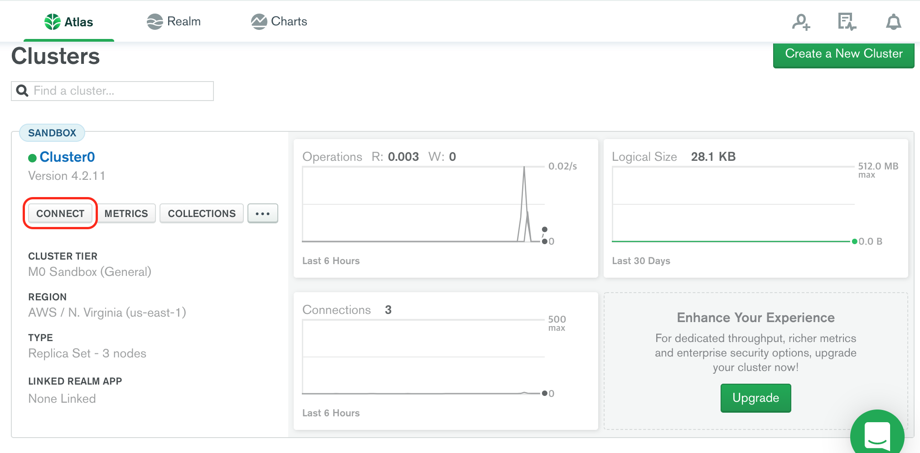Click the '28.1 KB' logical size value
This screenshot has width=920, height=453.
pyautogui.click(x=713, y=157)
